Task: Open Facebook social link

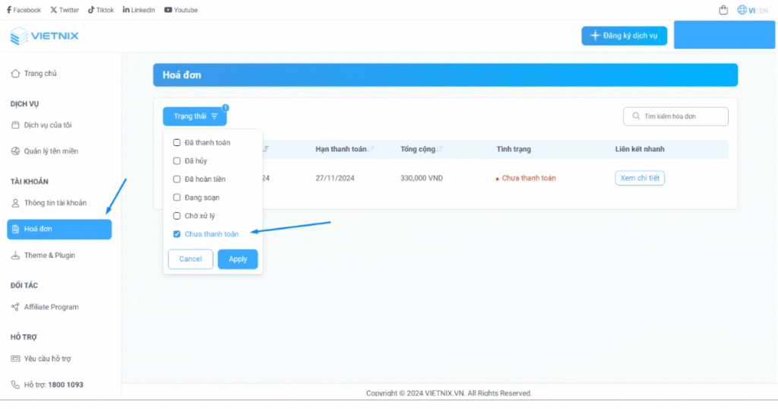Action: coord(24,10)
